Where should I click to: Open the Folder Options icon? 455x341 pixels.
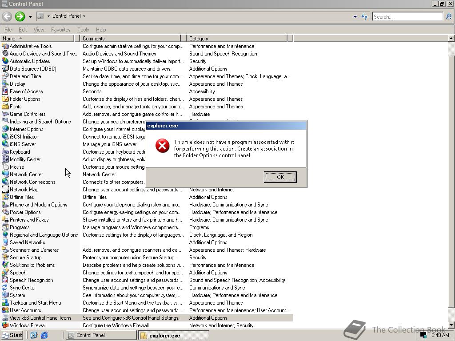[5, 99]
